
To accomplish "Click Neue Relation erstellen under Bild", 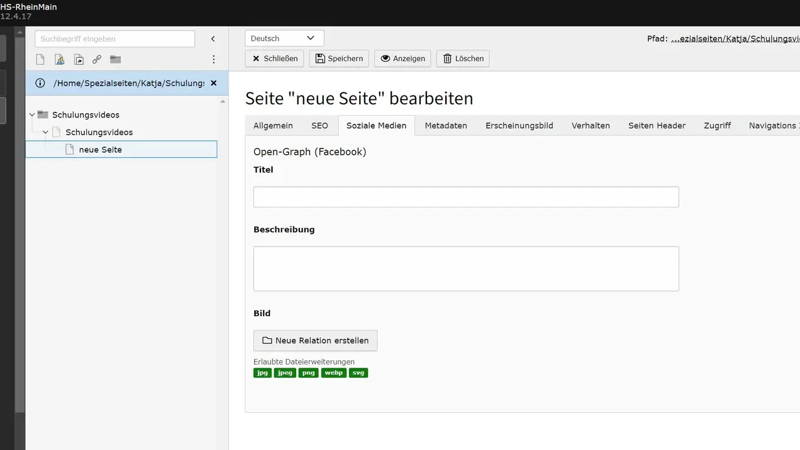I will pyautogui.click(x=315, y=340).
